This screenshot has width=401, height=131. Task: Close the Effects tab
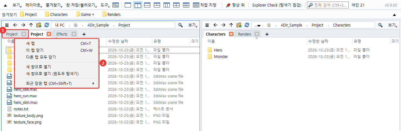coord(74,34)
